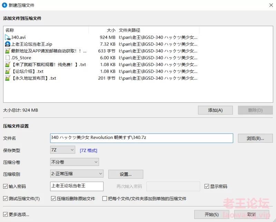Select the file name .DS_Store

point(21,58)
